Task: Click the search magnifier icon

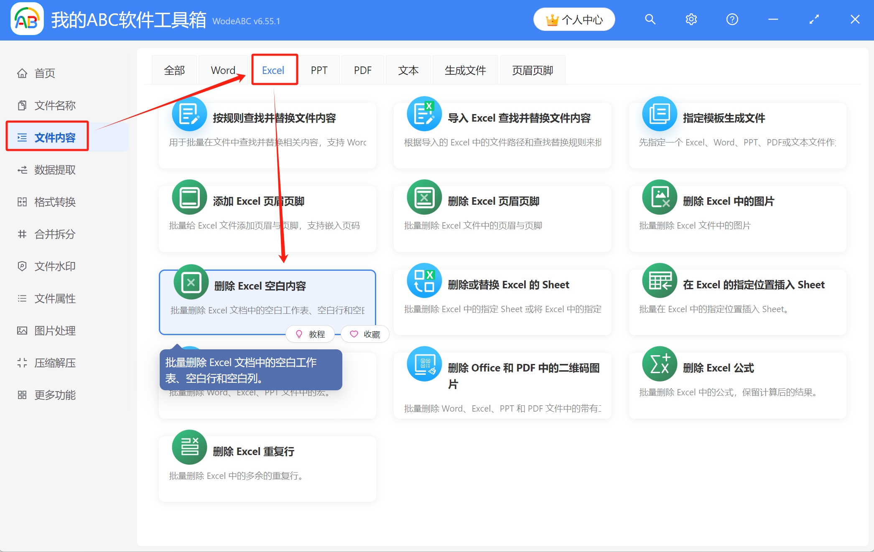Action: tap(650, 19)
